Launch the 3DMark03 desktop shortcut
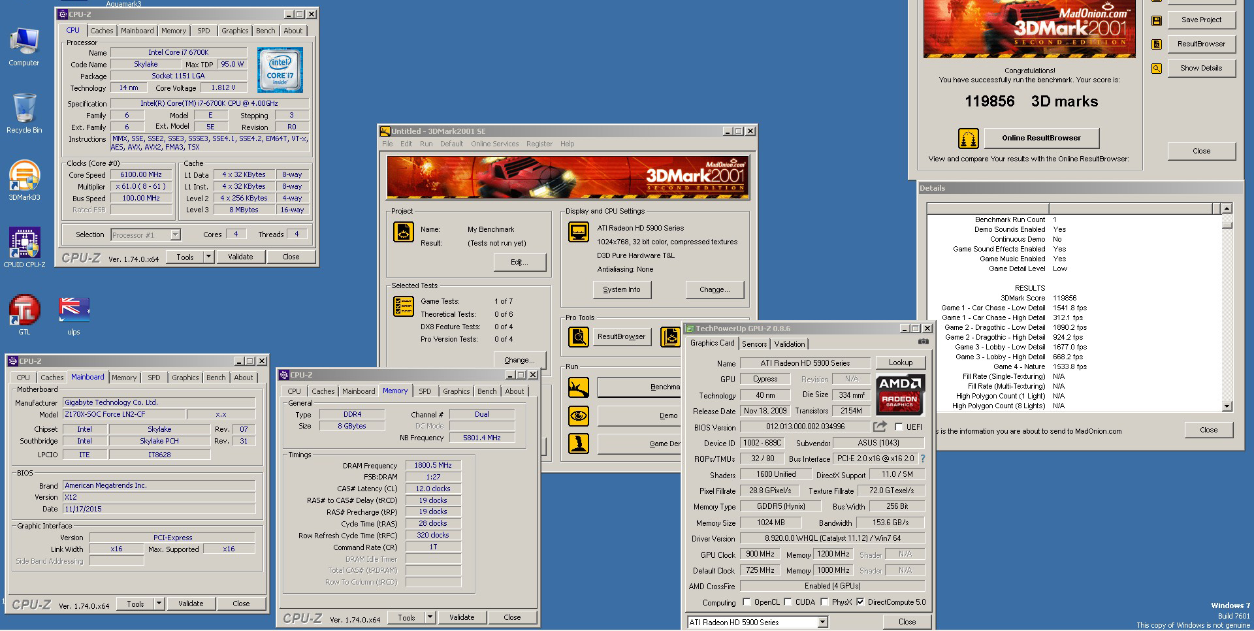This screenshot has height=631, width=1254. point(24,181)
